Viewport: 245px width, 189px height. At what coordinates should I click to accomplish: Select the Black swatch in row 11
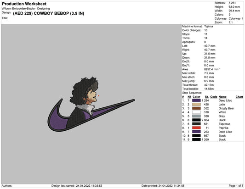[x=196, y=139]
